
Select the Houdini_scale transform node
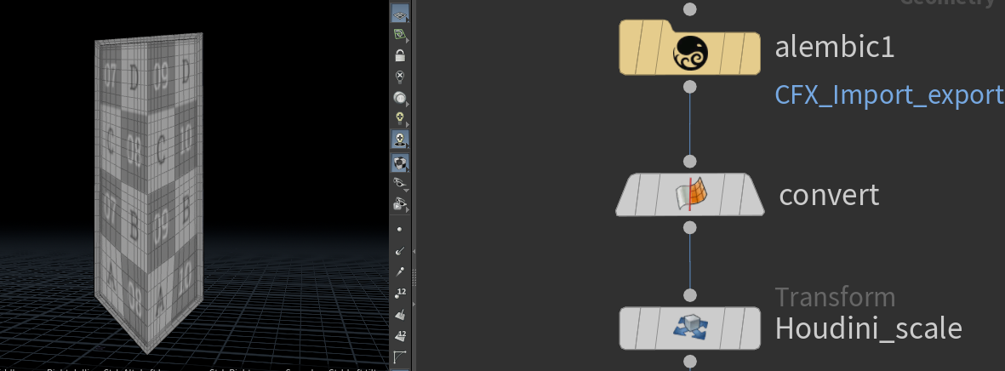tap(689, 328)
